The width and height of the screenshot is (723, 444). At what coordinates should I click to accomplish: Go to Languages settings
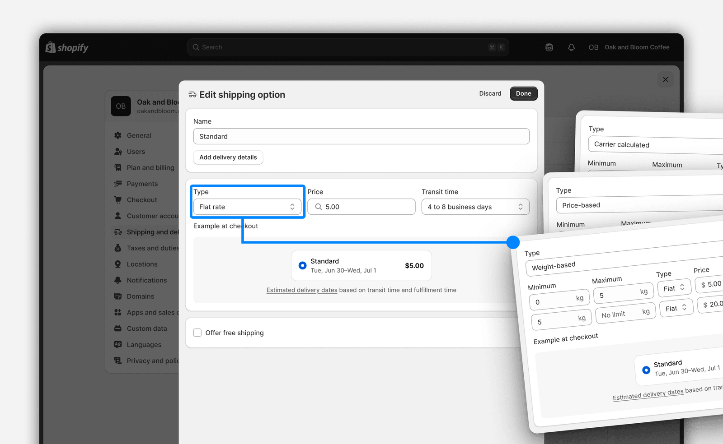(144, 345)
